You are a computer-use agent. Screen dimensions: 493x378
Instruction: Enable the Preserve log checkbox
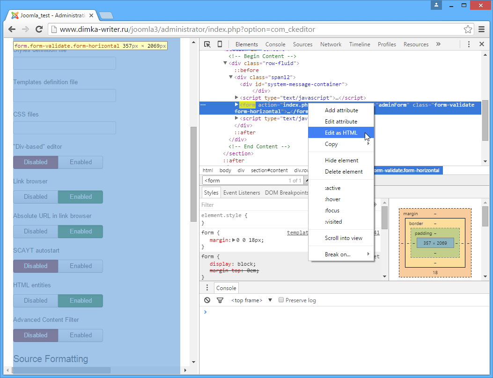tap(281, 300)
